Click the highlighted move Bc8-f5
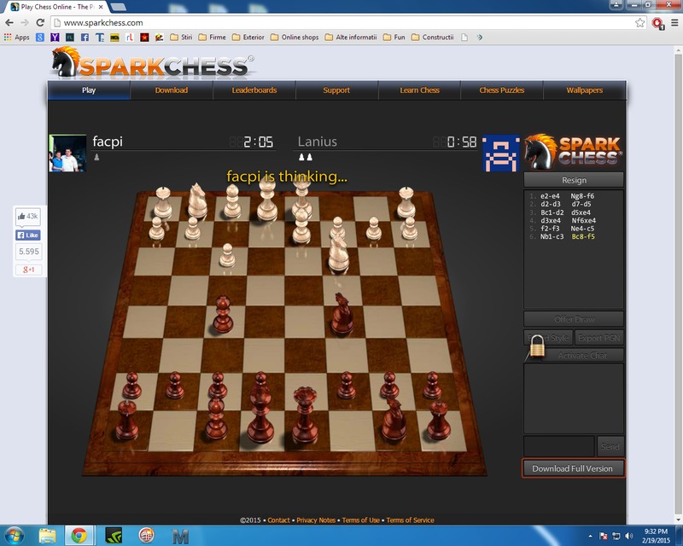Viewport: 683px width, 546px height. point(583,236)
